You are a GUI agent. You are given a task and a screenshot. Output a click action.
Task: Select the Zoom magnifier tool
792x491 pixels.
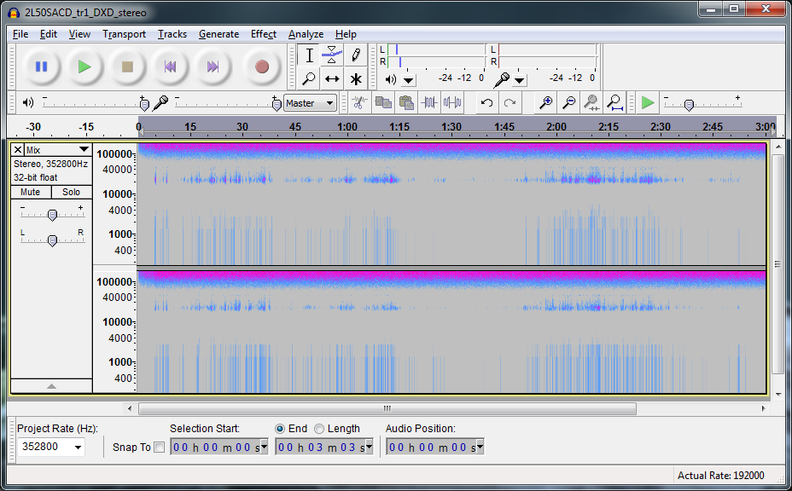pyautogui.click(x=309, y=78)
